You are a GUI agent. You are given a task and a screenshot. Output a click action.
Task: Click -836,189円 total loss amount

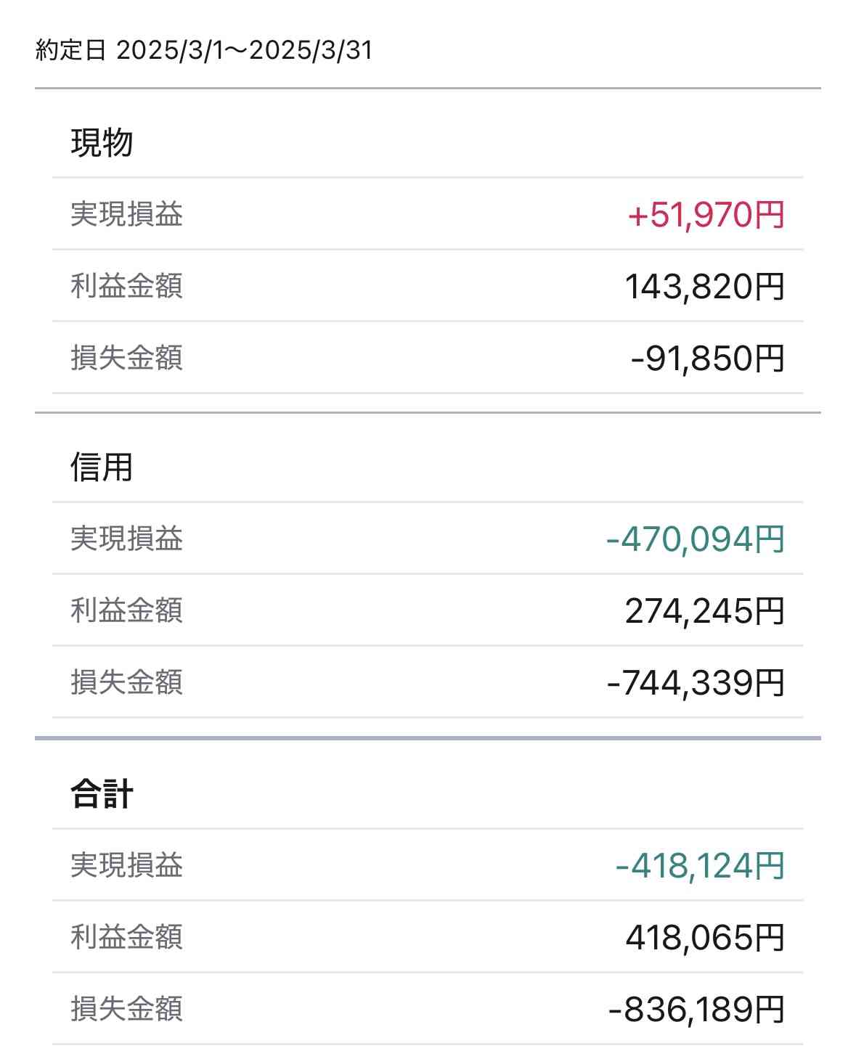696,1010
